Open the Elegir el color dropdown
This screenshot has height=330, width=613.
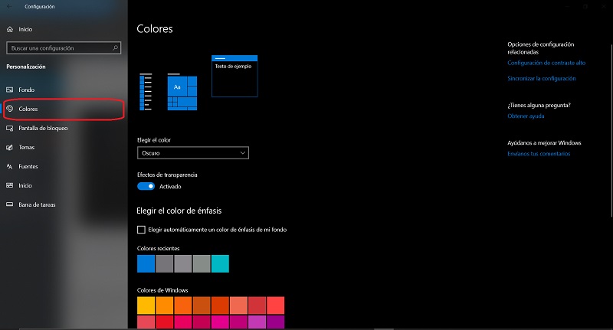point(193,153)
